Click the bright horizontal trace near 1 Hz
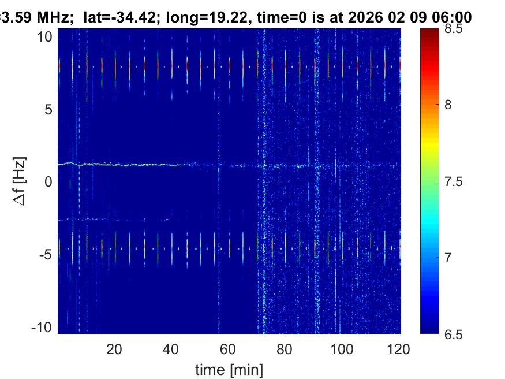 [127, 165]
